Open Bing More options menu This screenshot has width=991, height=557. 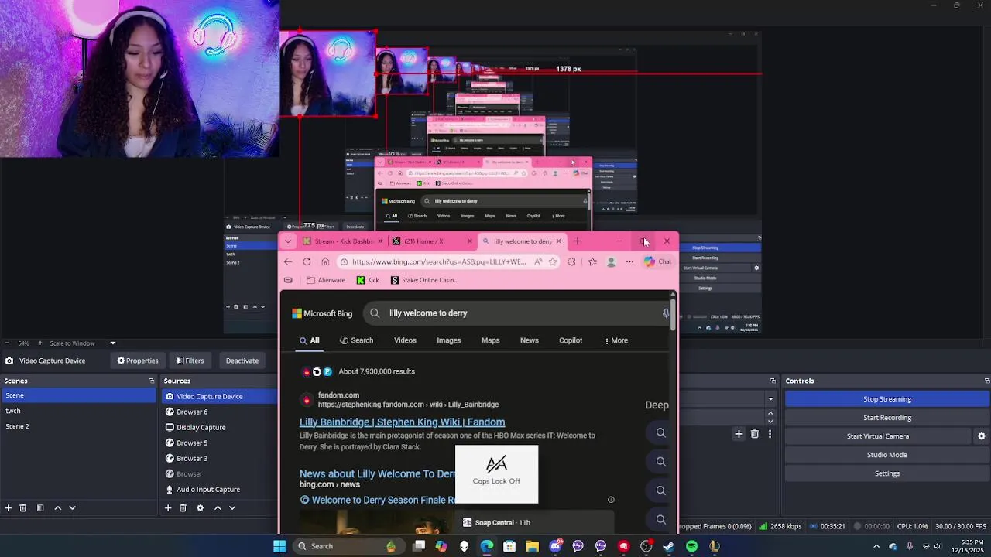[x=616, y=340]
